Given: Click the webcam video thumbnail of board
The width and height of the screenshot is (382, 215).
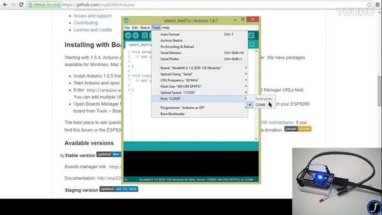Looking at the screenshot, I should 337,182.
